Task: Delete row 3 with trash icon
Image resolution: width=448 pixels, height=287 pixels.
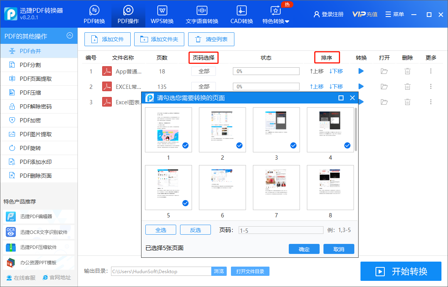Action: (408, 102)
